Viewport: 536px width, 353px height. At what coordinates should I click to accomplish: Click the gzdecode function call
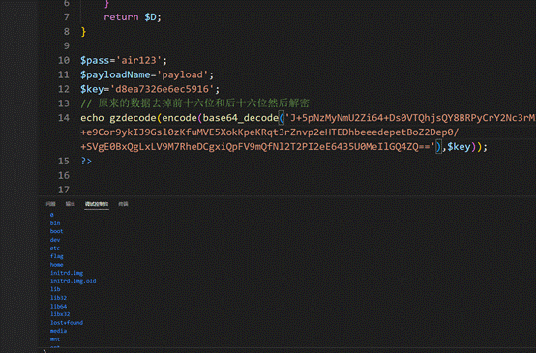[x=133, y=118]
